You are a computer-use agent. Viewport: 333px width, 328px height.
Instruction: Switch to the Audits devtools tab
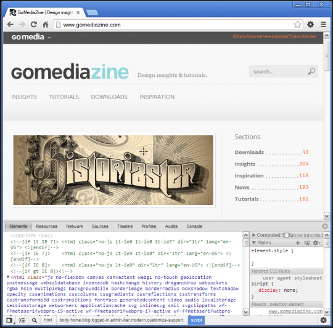[171, 226]
